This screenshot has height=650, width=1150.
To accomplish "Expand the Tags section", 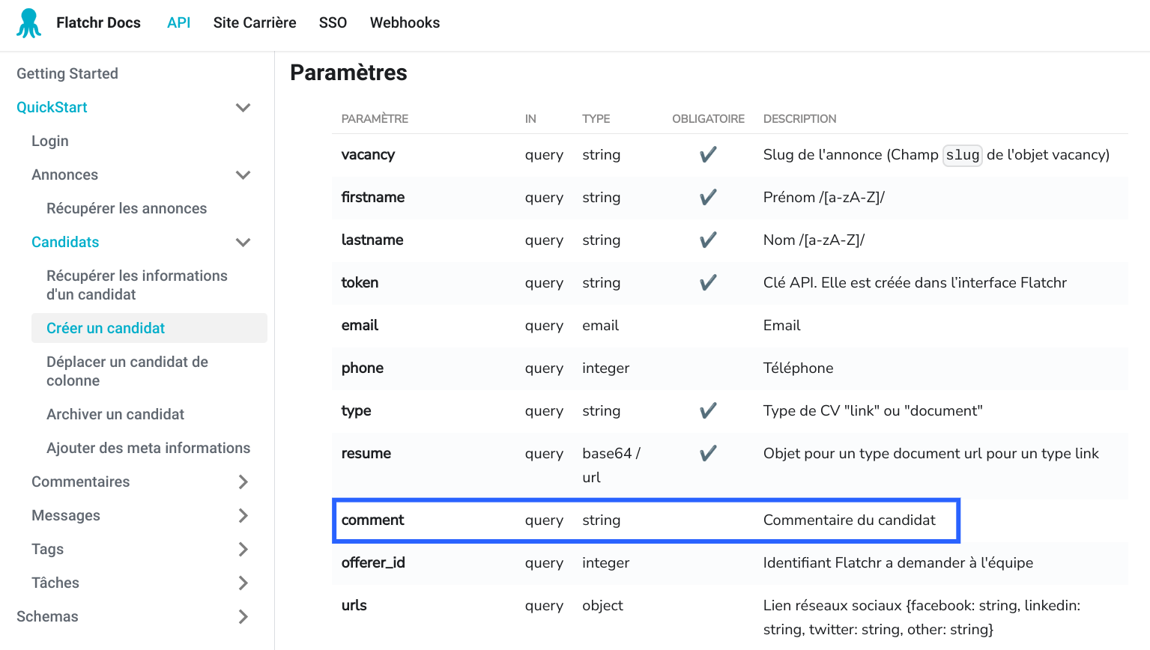I will click(242, 549).
